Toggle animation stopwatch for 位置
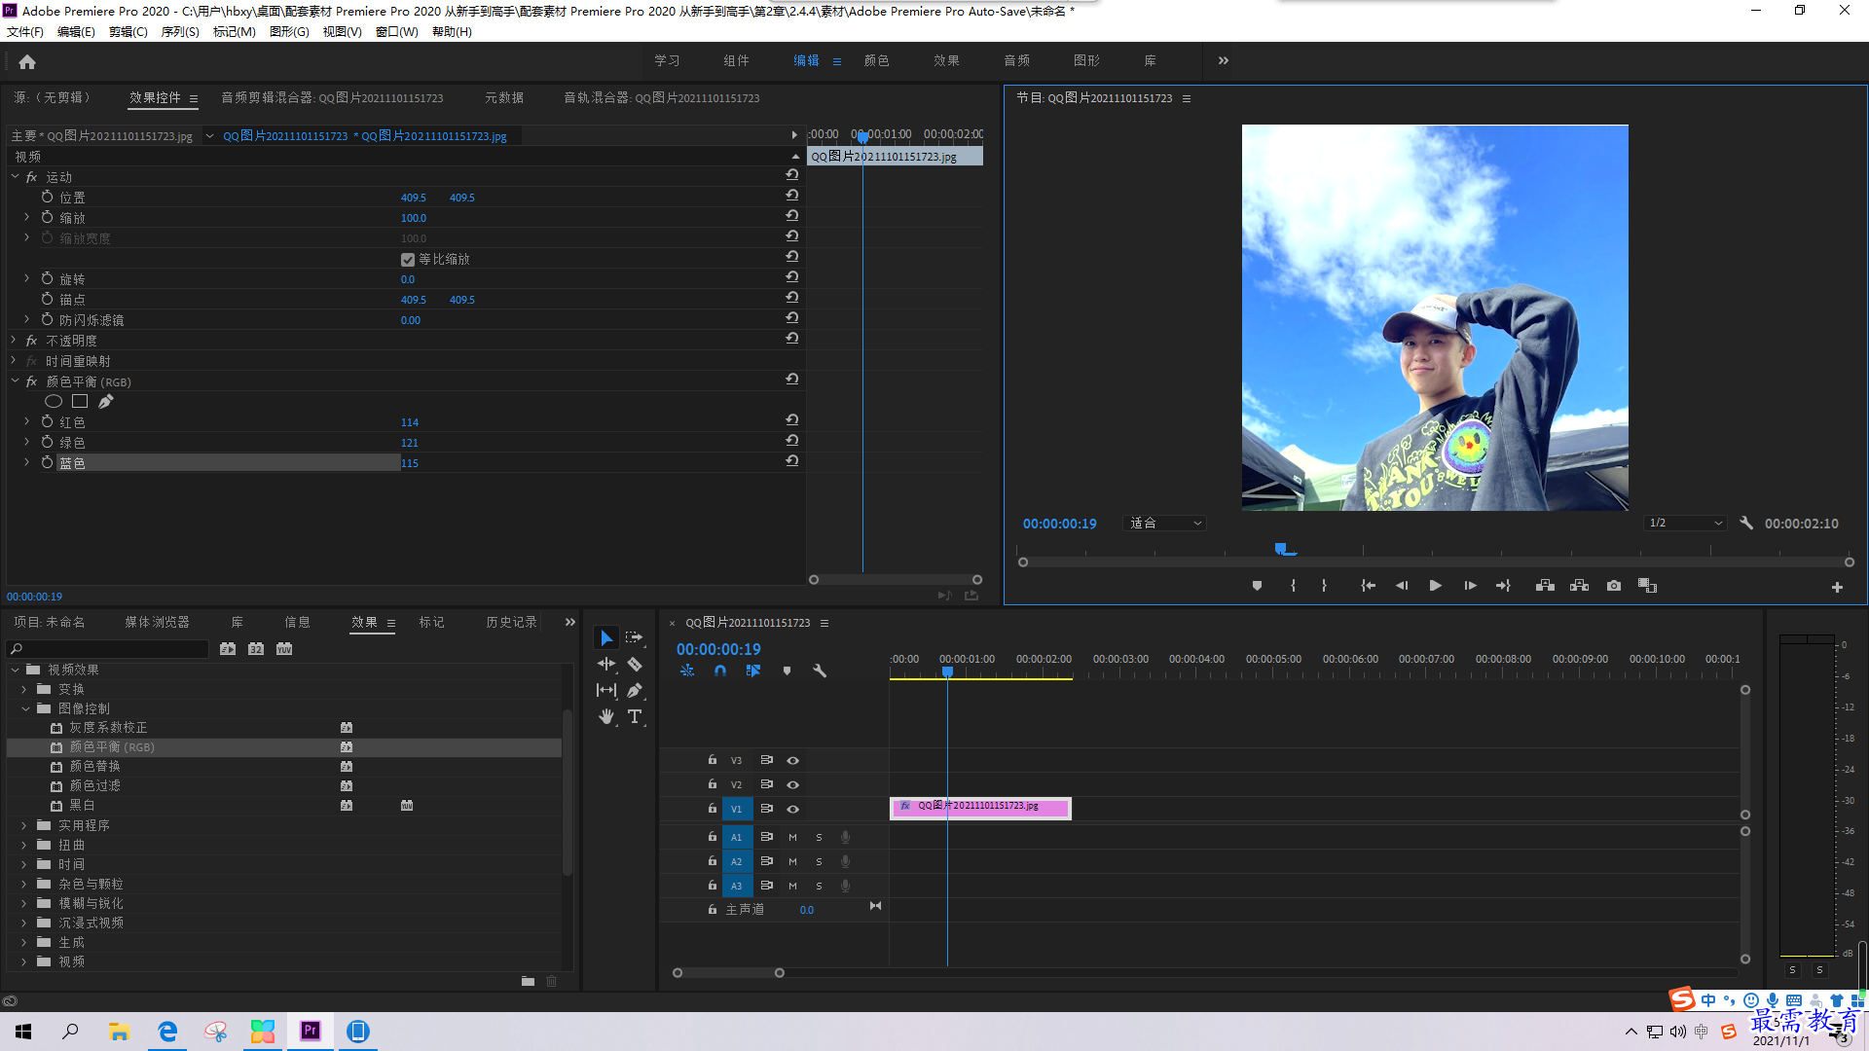Viewport: 1869px width, 1051px height. pos(47,197)
